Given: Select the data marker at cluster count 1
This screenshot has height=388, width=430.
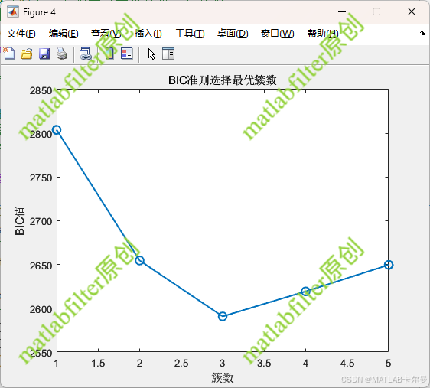Looking at the screenshot, I should (57, 130).
